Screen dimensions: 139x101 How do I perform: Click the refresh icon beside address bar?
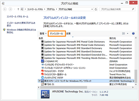coord(96,9)
